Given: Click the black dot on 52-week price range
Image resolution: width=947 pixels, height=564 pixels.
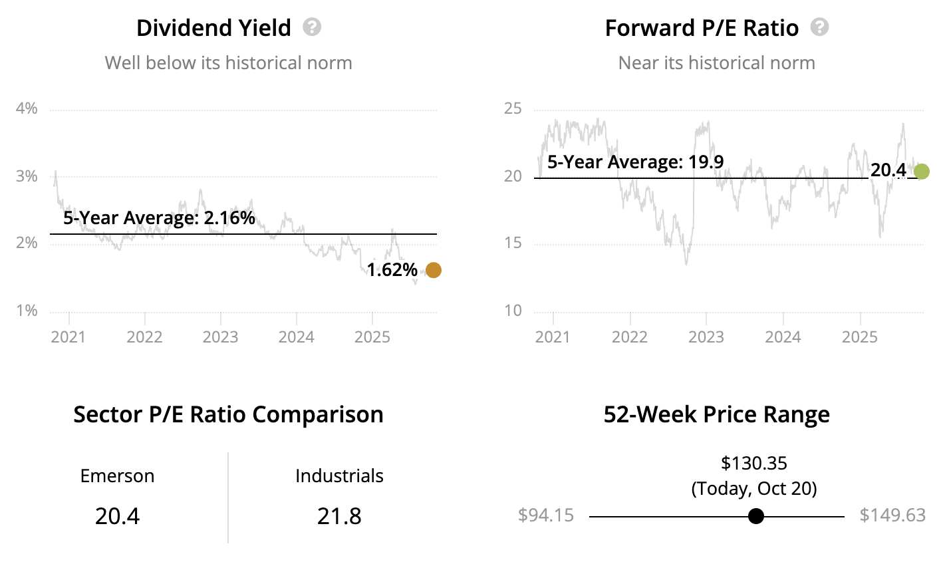Looking at the screenshot, I should (755, 516).
